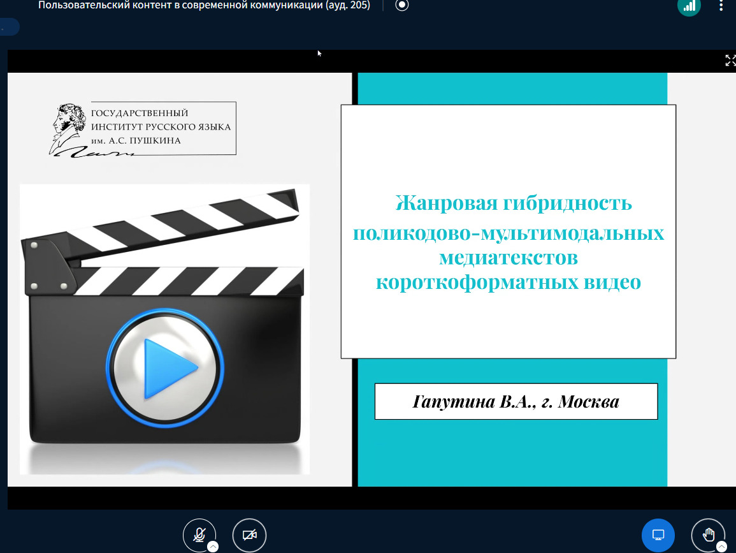736x553 pixels.
Task: Click "Институт русского языка" logo text
Action: click(161, 127)
